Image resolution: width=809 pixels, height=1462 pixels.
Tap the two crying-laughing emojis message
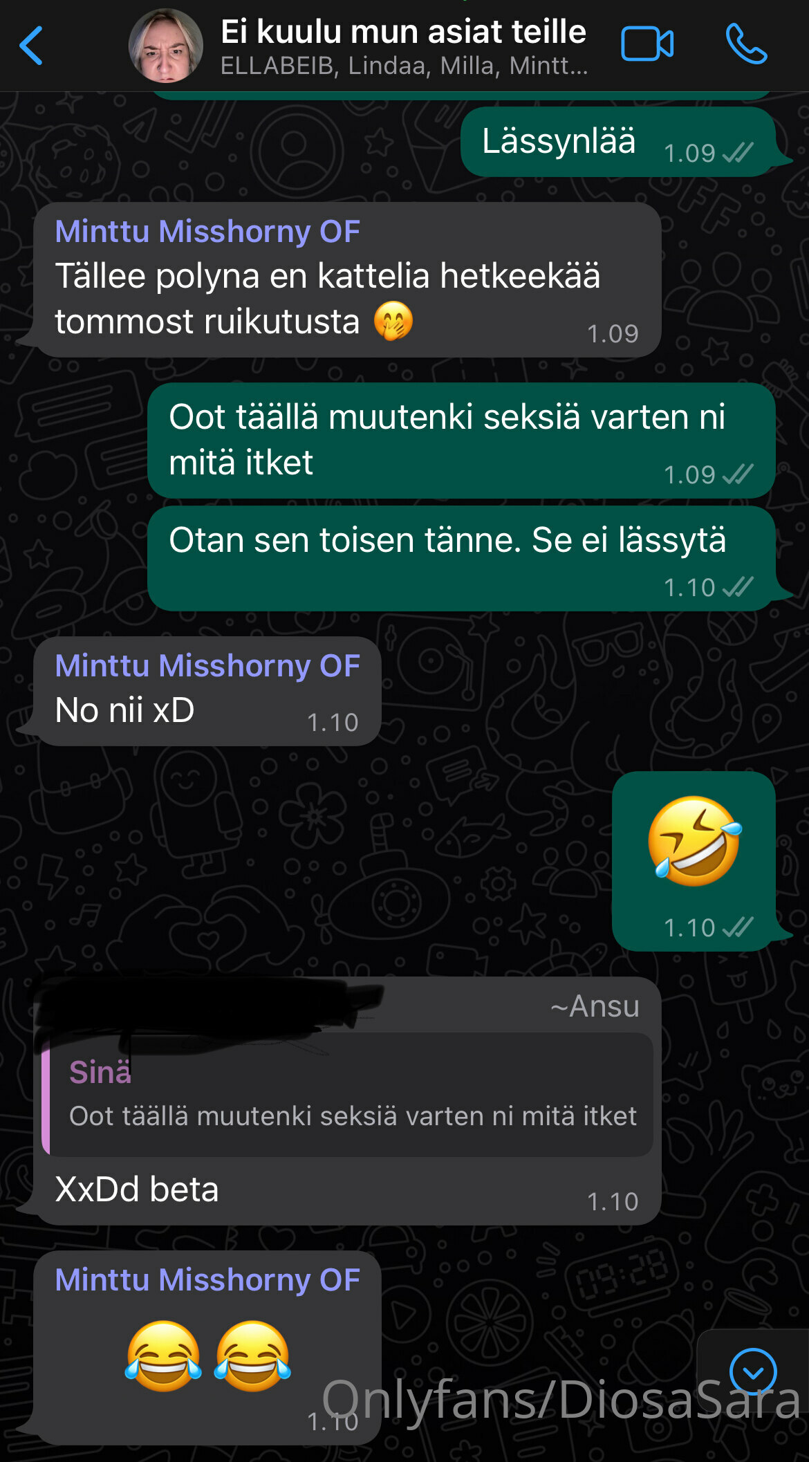pos(207,1355)
